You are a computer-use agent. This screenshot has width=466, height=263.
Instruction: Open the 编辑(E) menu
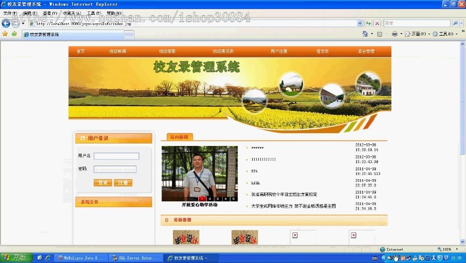(x=30, y=13)
